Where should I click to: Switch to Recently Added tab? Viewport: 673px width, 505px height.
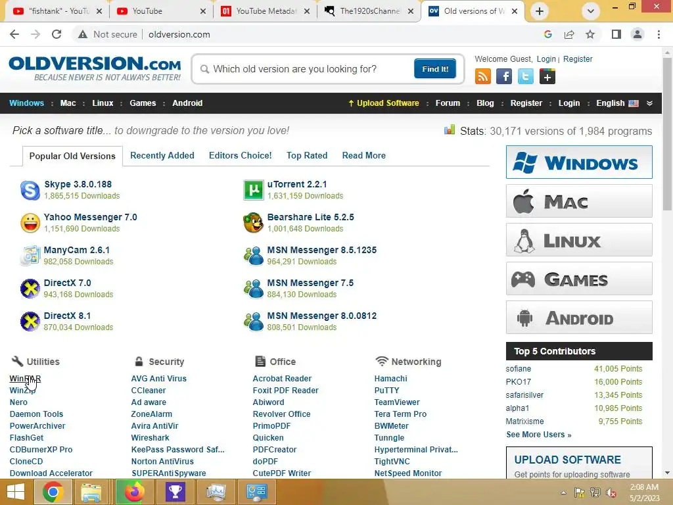pos(162,155)
